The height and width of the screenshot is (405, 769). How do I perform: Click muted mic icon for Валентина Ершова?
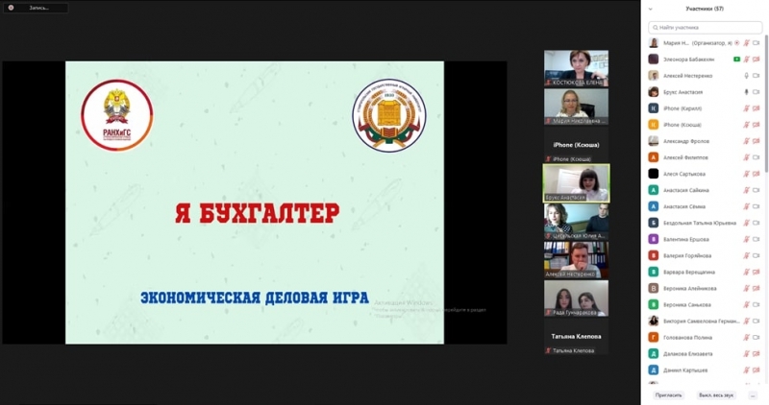click(x=747, y=240)
